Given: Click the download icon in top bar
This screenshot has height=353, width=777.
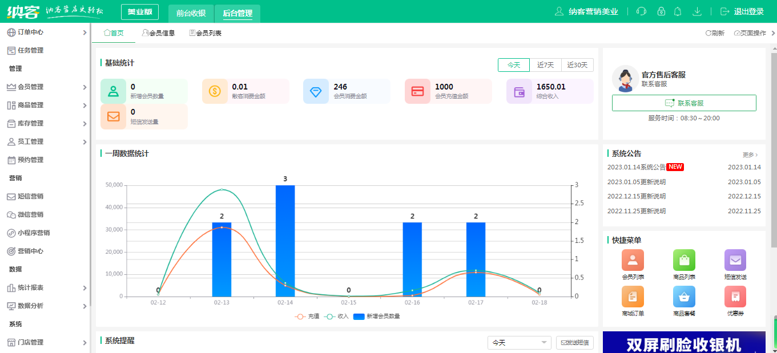Looking at the screenshot, I should pos(697,11).
